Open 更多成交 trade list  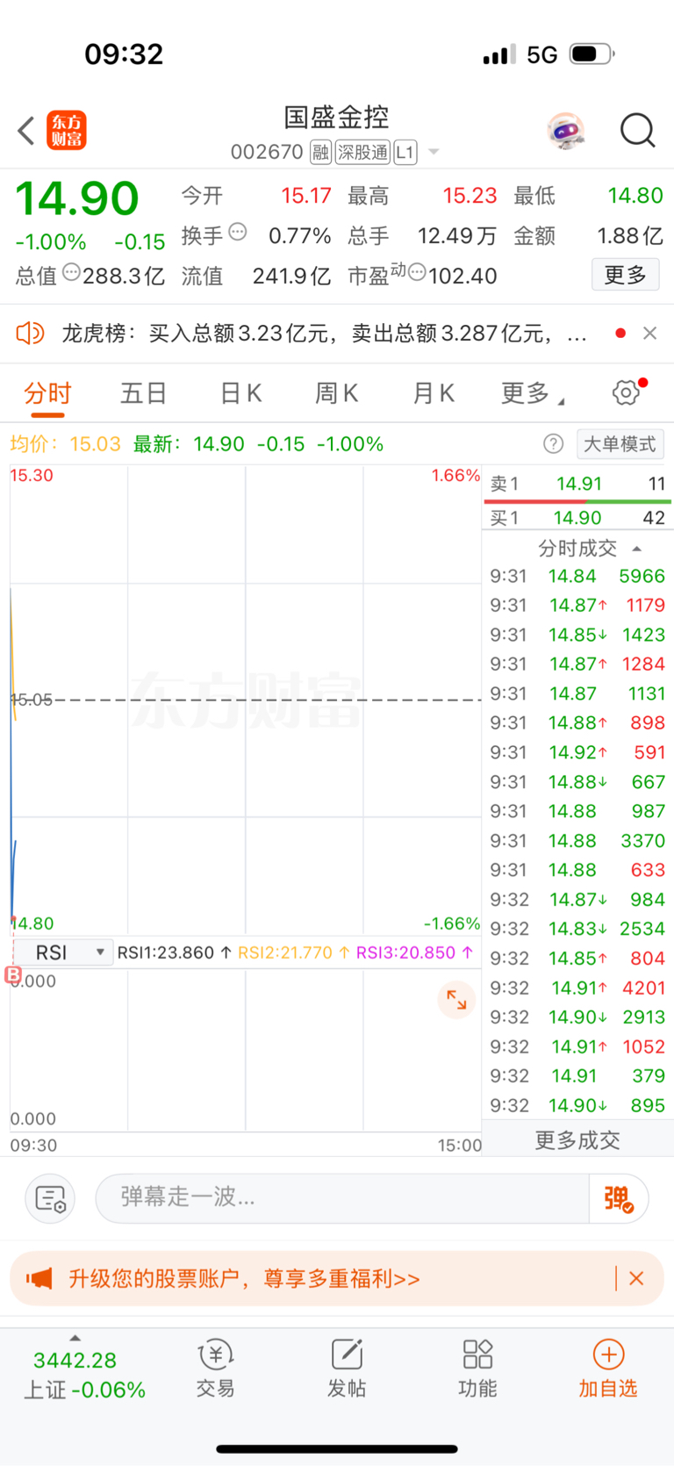click(577, 1140)
